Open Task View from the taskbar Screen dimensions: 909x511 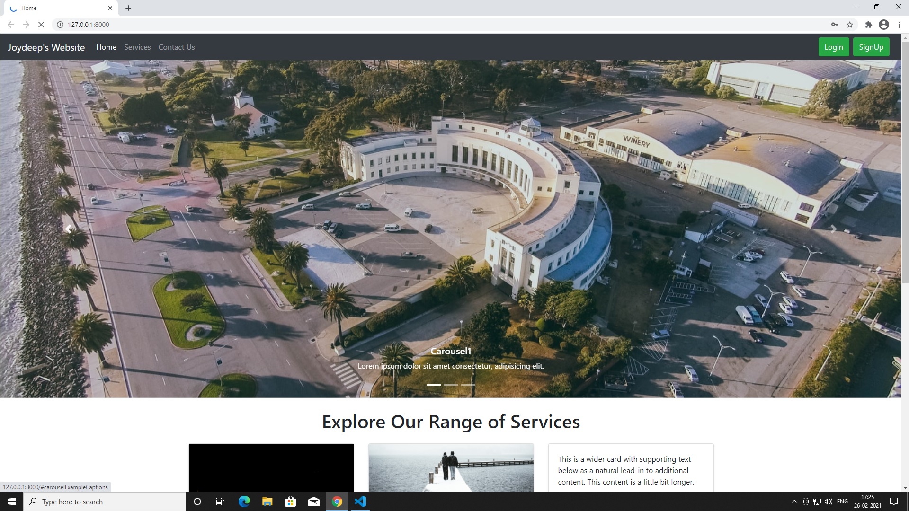(220, 502)
